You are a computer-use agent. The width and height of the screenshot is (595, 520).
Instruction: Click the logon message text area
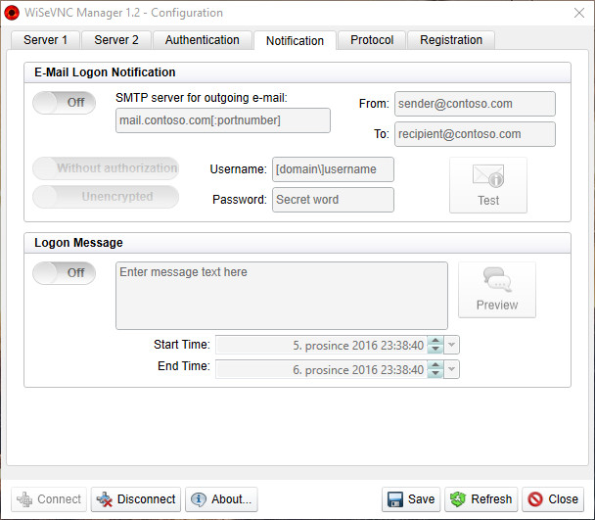(x=282, y=296)
